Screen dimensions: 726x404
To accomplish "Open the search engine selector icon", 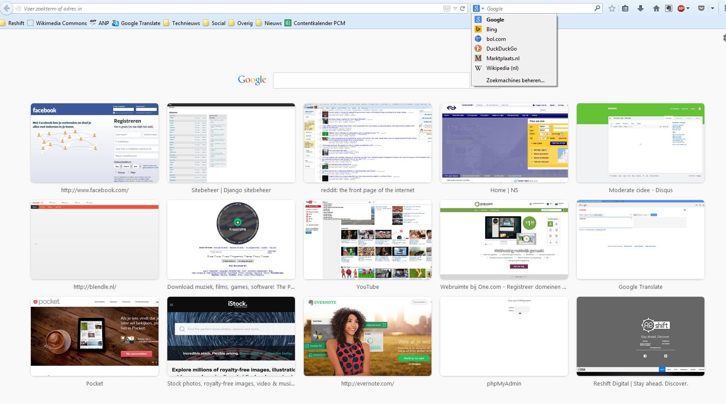I will pos(478,8).
